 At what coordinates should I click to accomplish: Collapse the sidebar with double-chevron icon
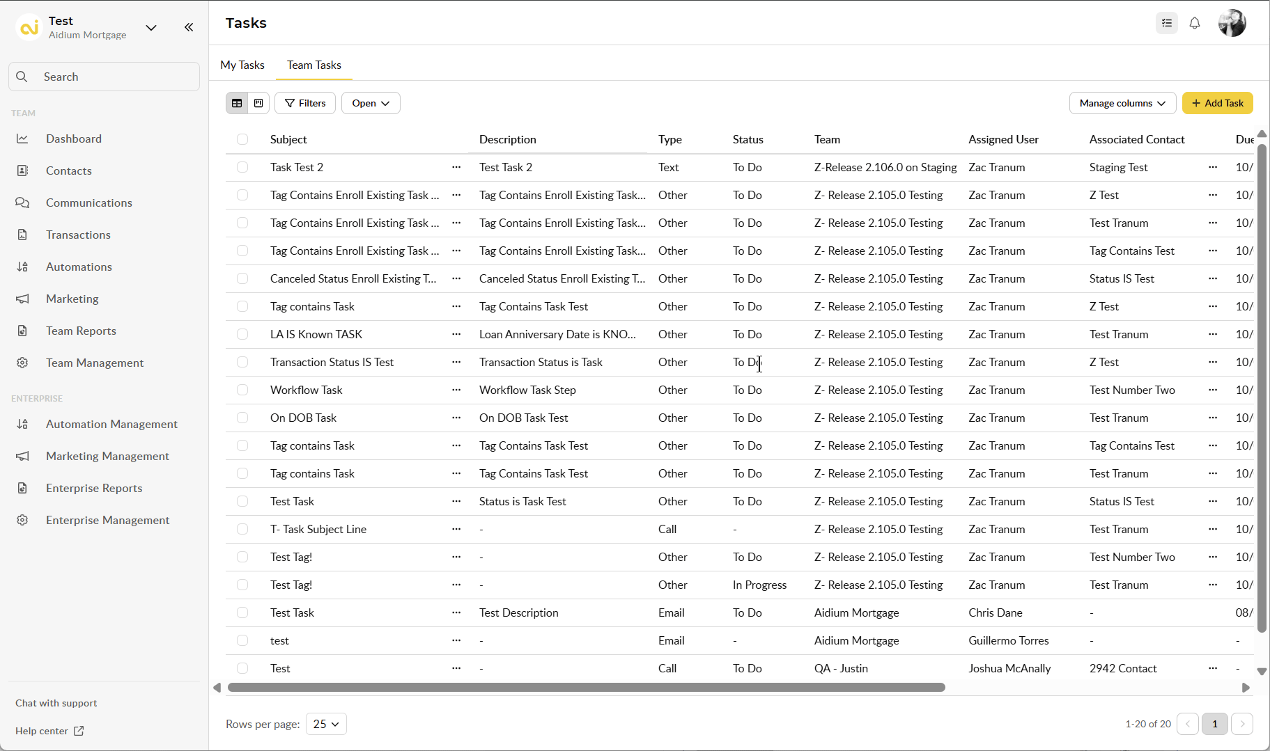(189, 27)
